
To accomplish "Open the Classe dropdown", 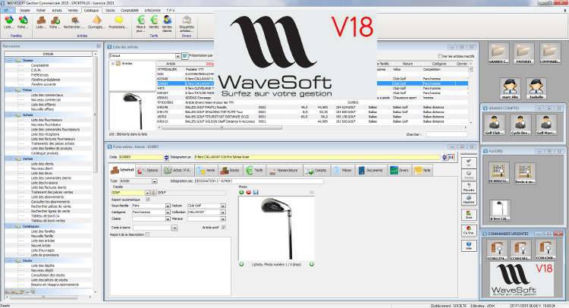I will [168, 218].
